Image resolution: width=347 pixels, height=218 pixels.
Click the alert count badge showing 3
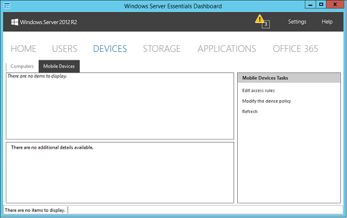pos(266,24)
